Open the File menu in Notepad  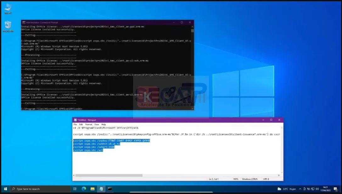click(75, 124)
